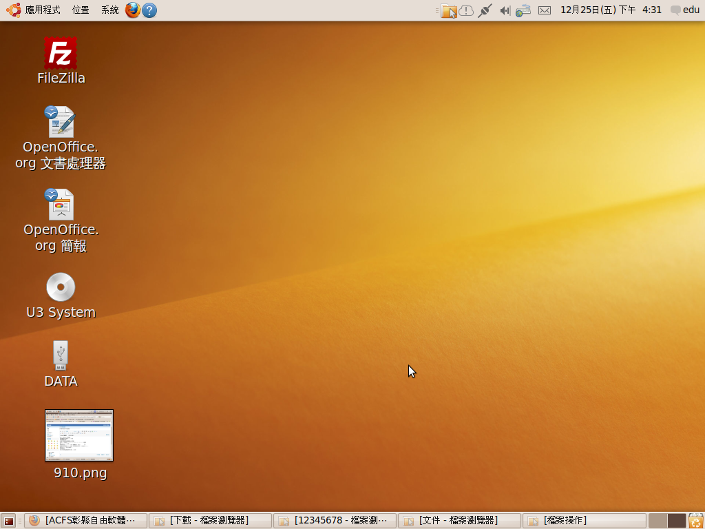The image size is (705, 529).
Task: Select the DATA USB drive icon
Action: [61, 355]
